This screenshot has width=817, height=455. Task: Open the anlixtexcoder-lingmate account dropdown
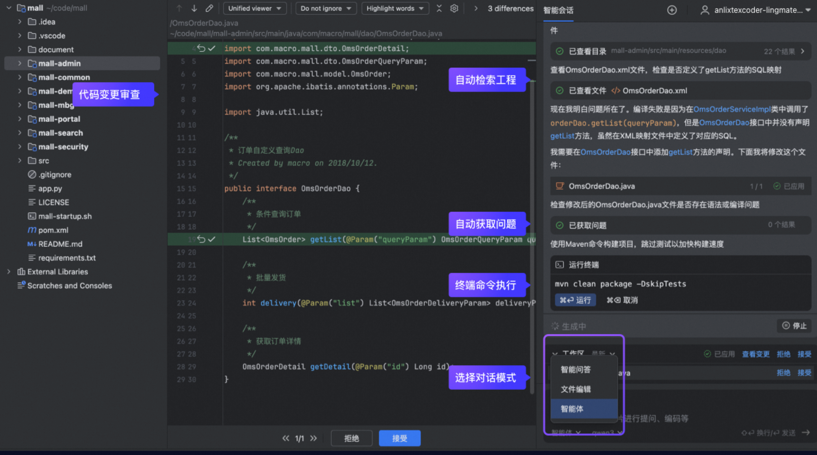point(808,10)
